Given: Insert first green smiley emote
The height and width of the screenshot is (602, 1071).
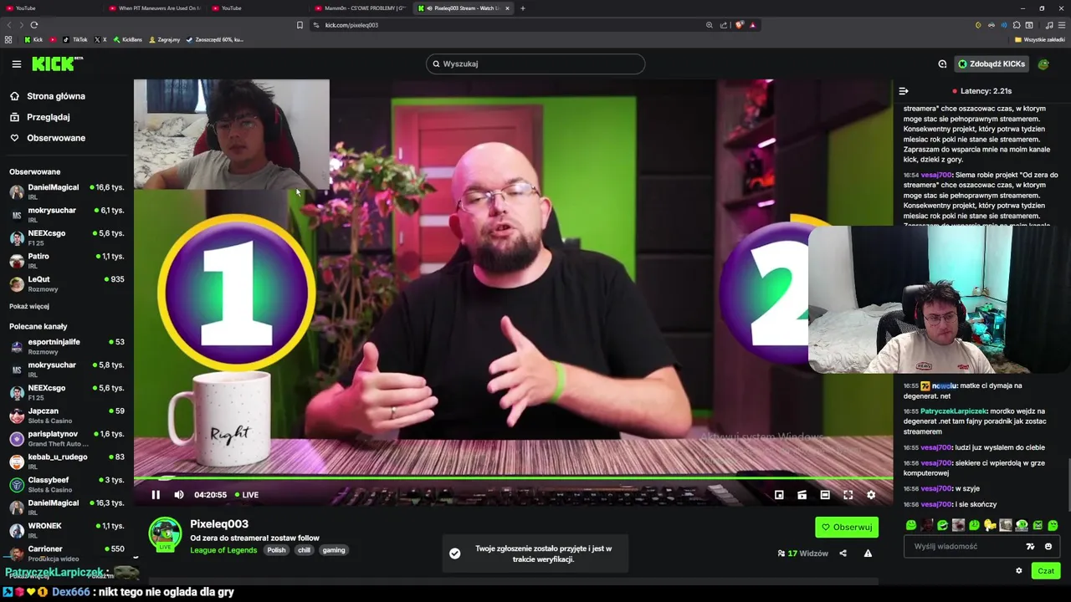Looking at the screenshot, I should pos(911,525).
